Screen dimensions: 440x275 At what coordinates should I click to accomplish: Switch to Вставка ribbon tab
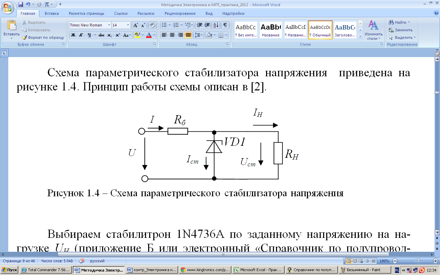point(52,13)
